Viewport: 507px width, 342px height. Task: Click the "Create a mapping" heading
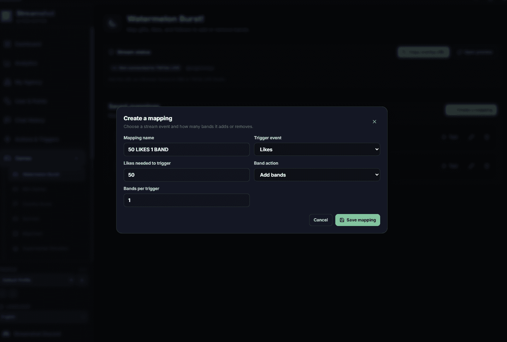pyautogui.click(x=148, y=118)
